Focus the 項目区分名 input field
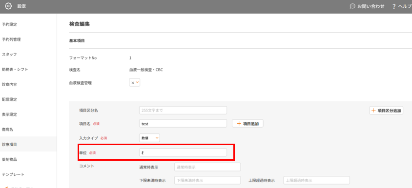 pos(183,111)
